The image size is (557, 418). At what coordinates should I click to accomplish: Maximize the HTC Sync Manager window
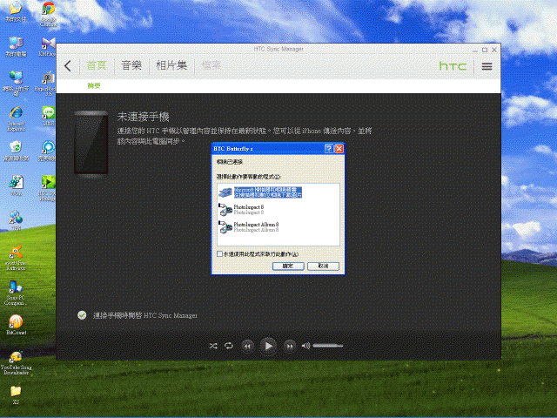pos(485,51)
